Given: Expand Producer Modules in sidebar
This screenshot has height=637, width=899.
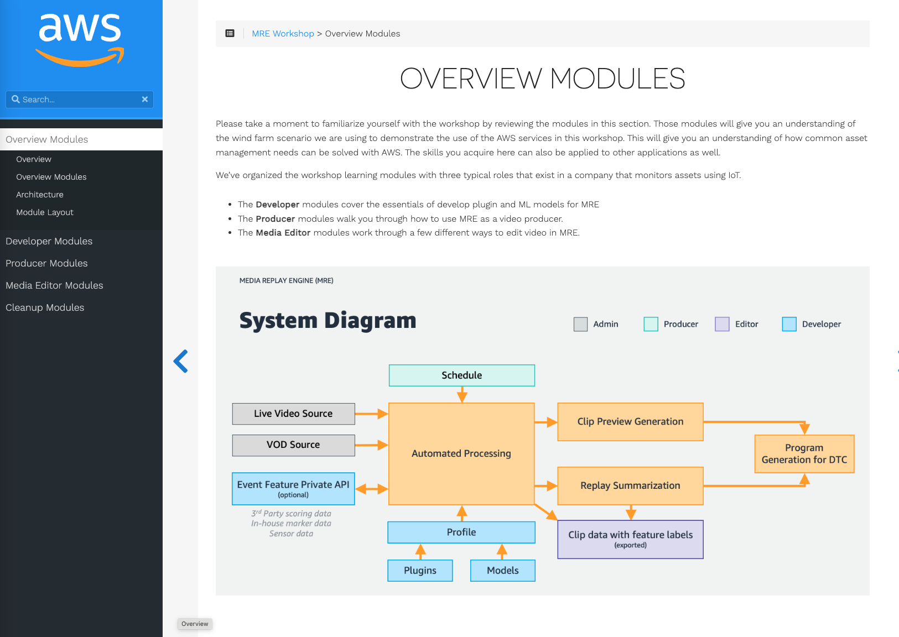Looking at the screenshot, I should point(46,263).
